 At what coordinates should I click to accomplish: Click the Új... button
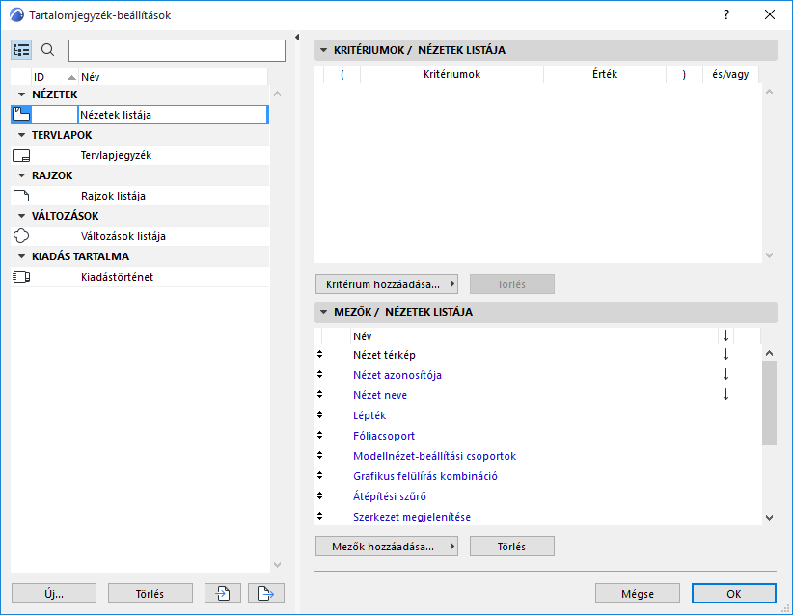[54, 593]
